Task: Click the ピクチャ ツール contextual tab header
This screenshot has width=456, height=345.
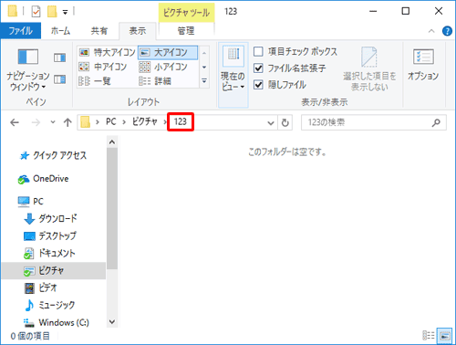Action: (186, 13)
